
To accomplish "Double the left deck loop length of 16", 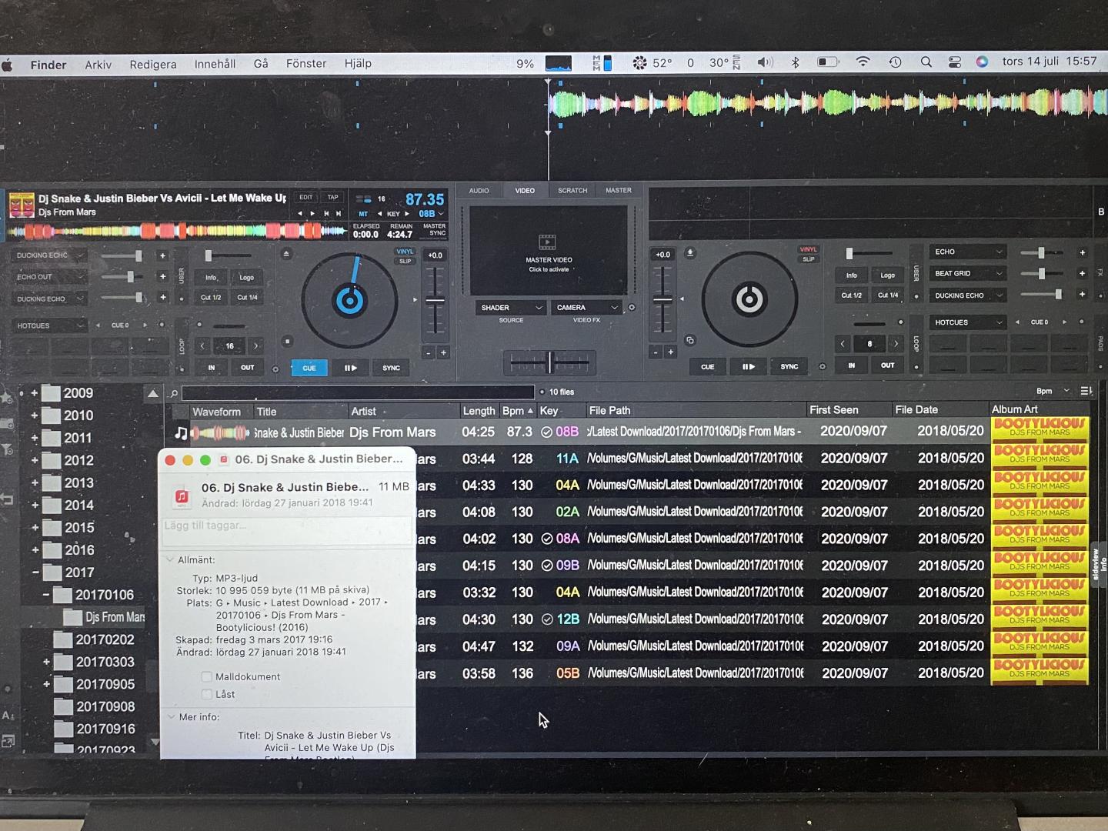I will click(256, 346).
